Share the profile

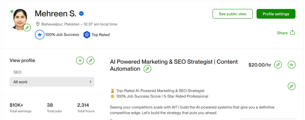pyautogui.click(x=286, y=33)
